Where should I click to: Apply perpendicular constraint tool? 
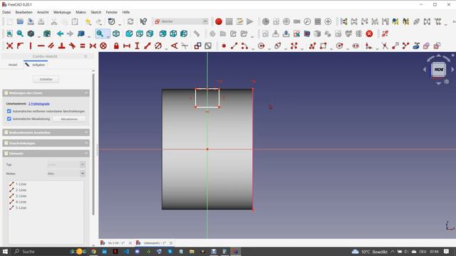click(62, 46)
